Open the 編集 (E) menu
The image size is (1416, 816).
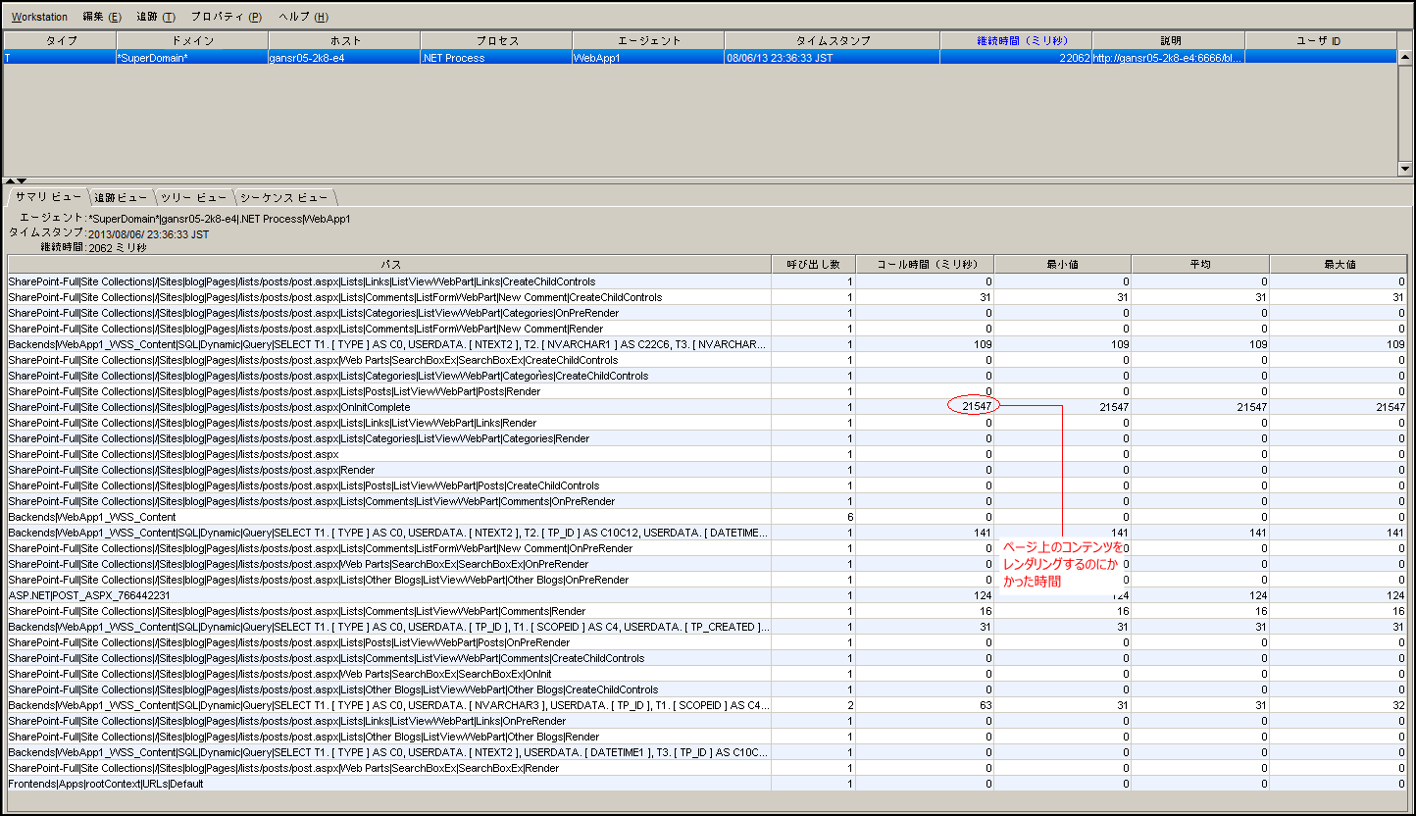pyautogui.click(x=102, y=17)
